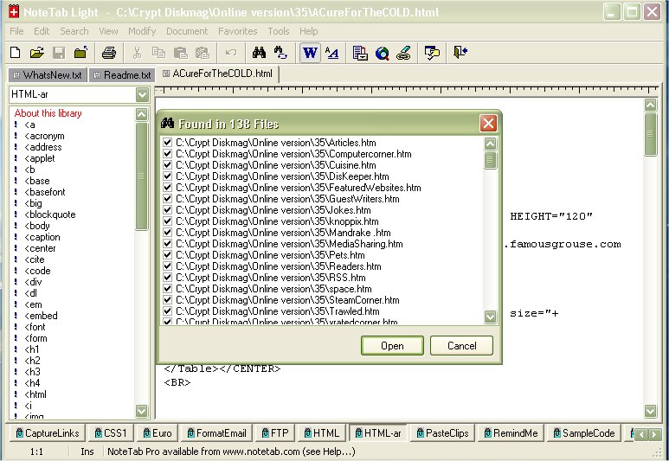669x461 pixels.
Task: Uncheck the knoppix.htm checkbox
Action: pos(167,221)
